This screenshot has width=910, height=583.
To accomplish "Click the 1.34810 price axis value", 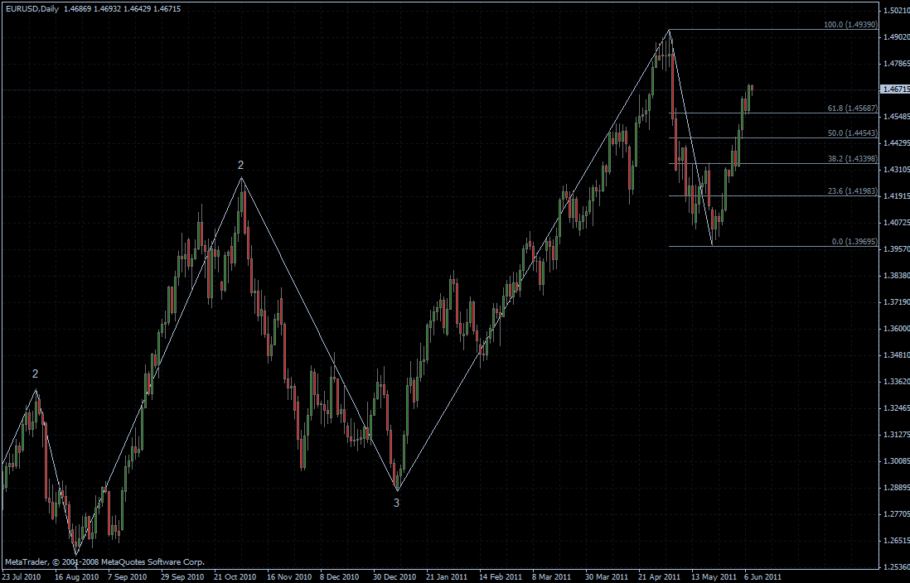I will [896, 355].
